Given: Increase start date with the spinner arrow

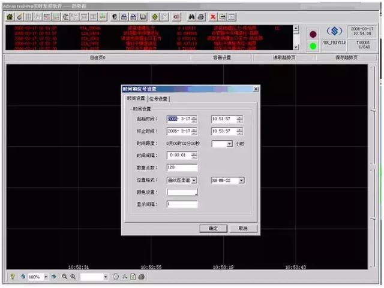Looking at the screenshot, I should tap(194, 117).
